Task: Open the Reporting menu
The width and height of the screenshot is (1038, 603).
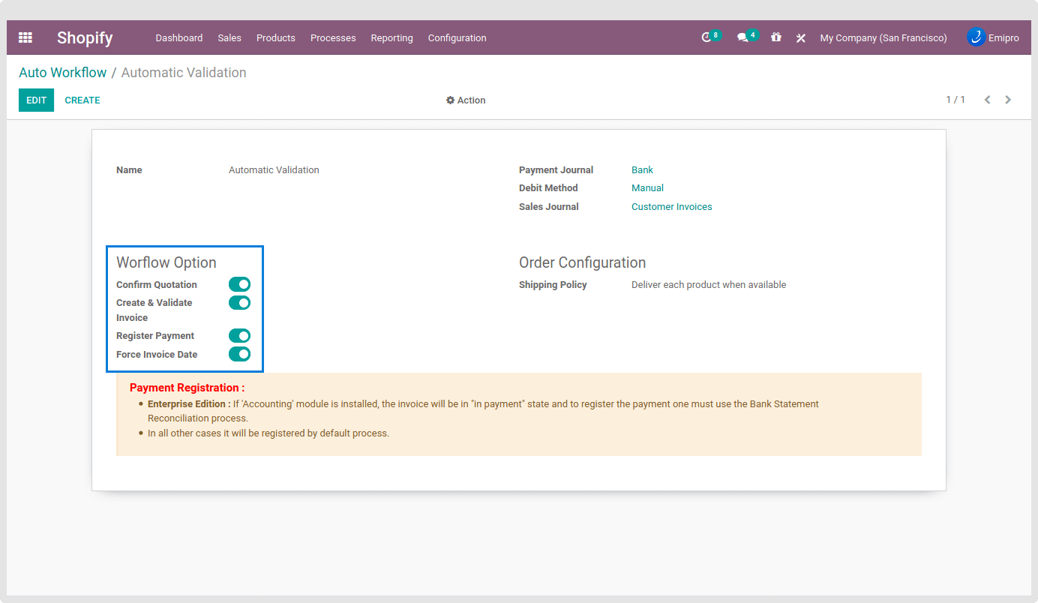Action: click(391, 38)
